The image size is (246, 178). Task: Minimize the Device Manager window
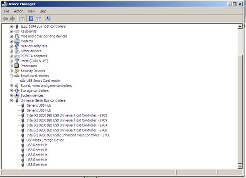tap(230, 4)
